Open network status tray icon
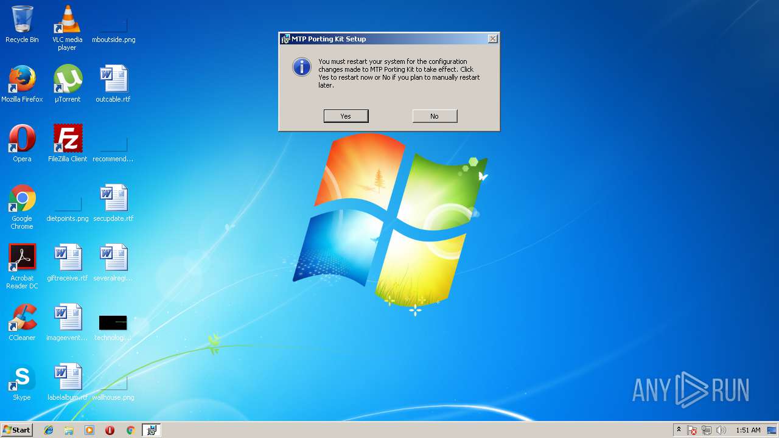 click(x=707, y=430)
